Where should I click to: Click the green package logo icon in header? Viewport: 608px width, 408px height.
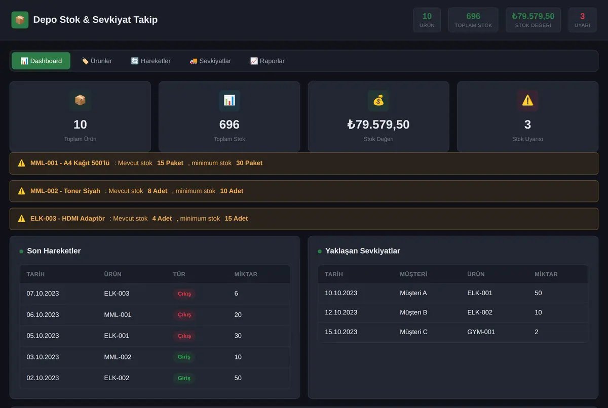coord(20,20)
